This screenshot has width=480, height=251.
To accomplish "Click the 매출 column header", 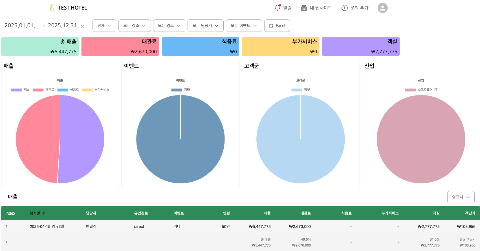I will tap(267, 213).
